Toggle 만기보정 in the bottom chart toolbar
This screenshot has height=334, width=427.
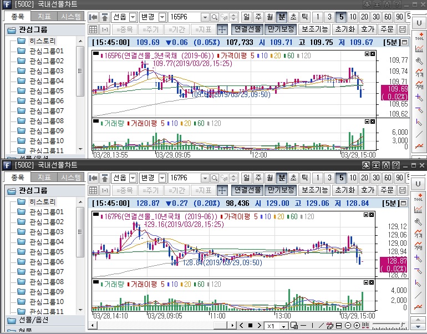click(281, 190)
